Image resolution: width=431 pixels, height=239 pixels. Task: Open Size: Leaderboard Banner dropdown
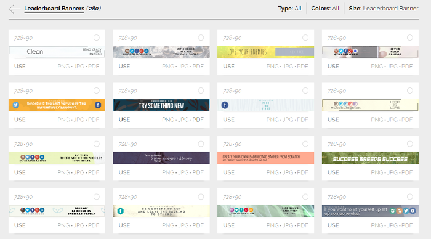coord(384,9)
